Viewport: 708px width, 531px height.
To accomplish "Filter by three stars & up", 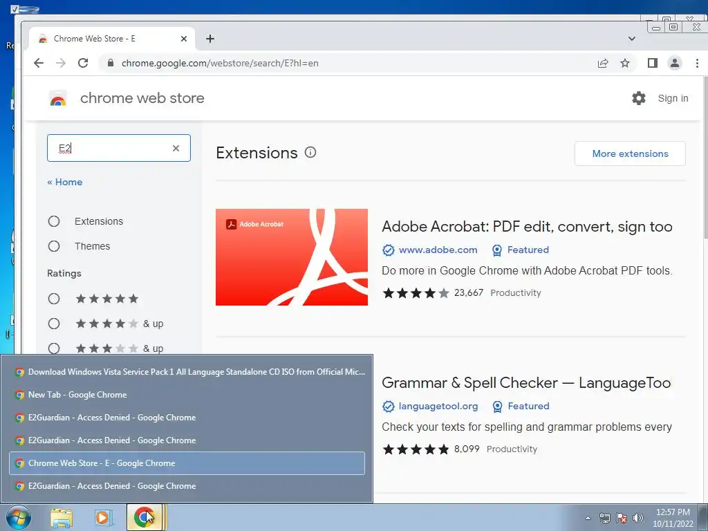I will [x=54, y=348].
